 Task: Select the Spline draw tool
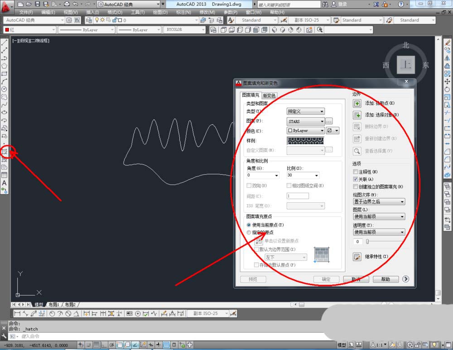4,105
